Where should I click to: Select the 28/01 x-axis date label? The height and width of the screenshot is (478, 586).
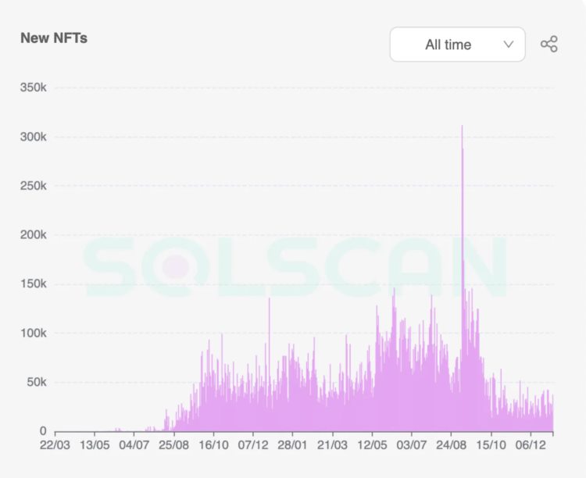click(x=292, y=445)
